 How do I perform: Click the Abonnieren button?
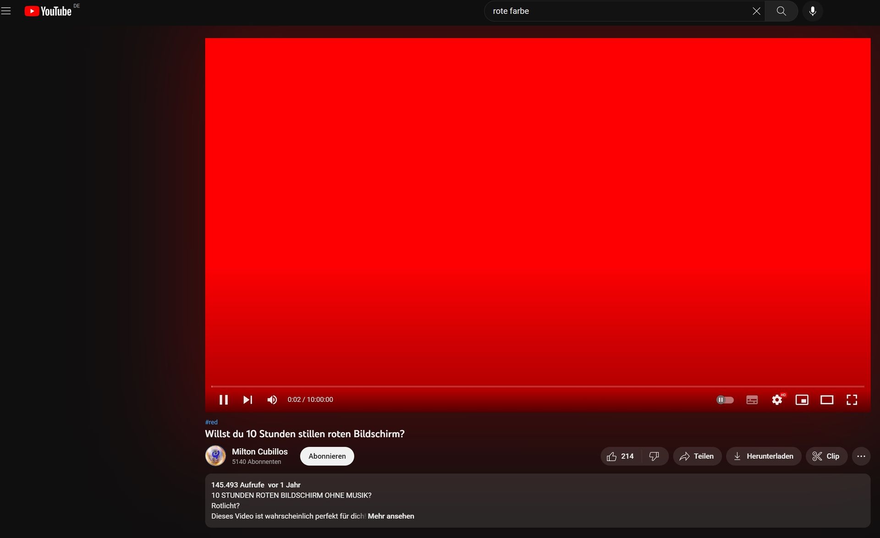pyautogui.click(x=327, y=456)
